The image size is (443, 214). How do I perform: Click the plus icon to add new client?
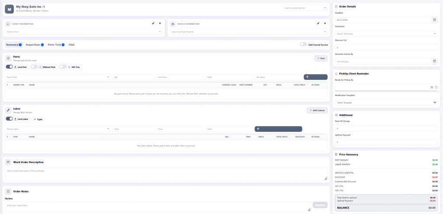[x=160, y=23]
